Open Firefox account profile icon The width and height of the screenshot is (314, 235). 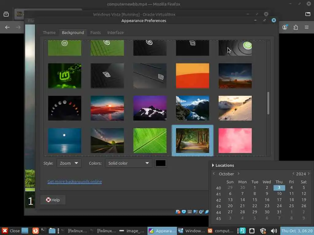point(285,27)
